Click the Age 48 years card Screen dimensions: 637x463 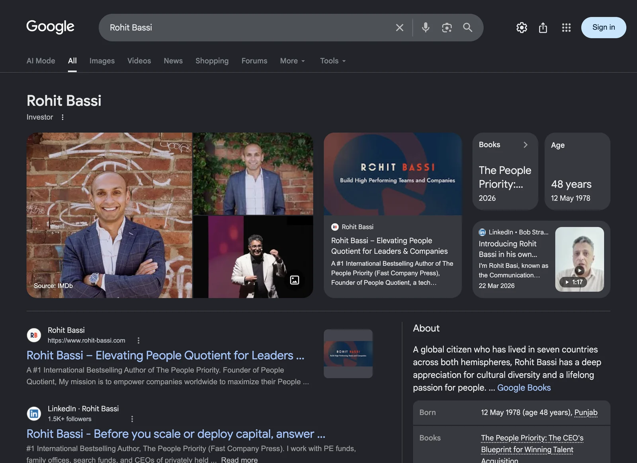pos(577,171)
